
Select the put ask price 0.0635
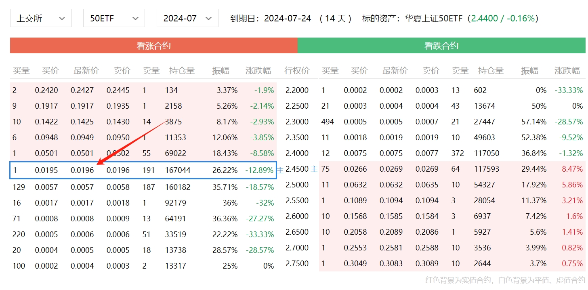tap(427, 185)
